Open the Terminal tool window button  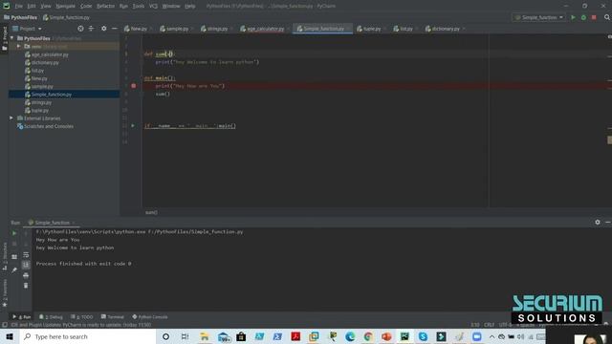pyautogui.click(x=113, y=316)
